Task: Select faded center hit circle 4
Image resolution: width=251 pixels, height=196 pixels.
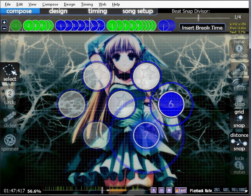Action: point(121,104)
